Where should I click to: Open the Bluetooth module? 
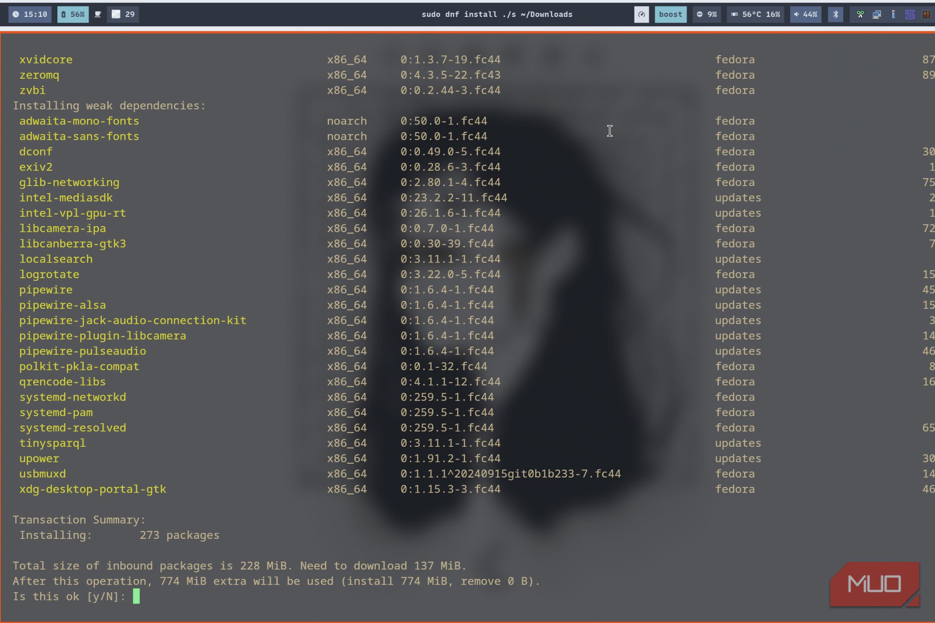tap(836, 14)
